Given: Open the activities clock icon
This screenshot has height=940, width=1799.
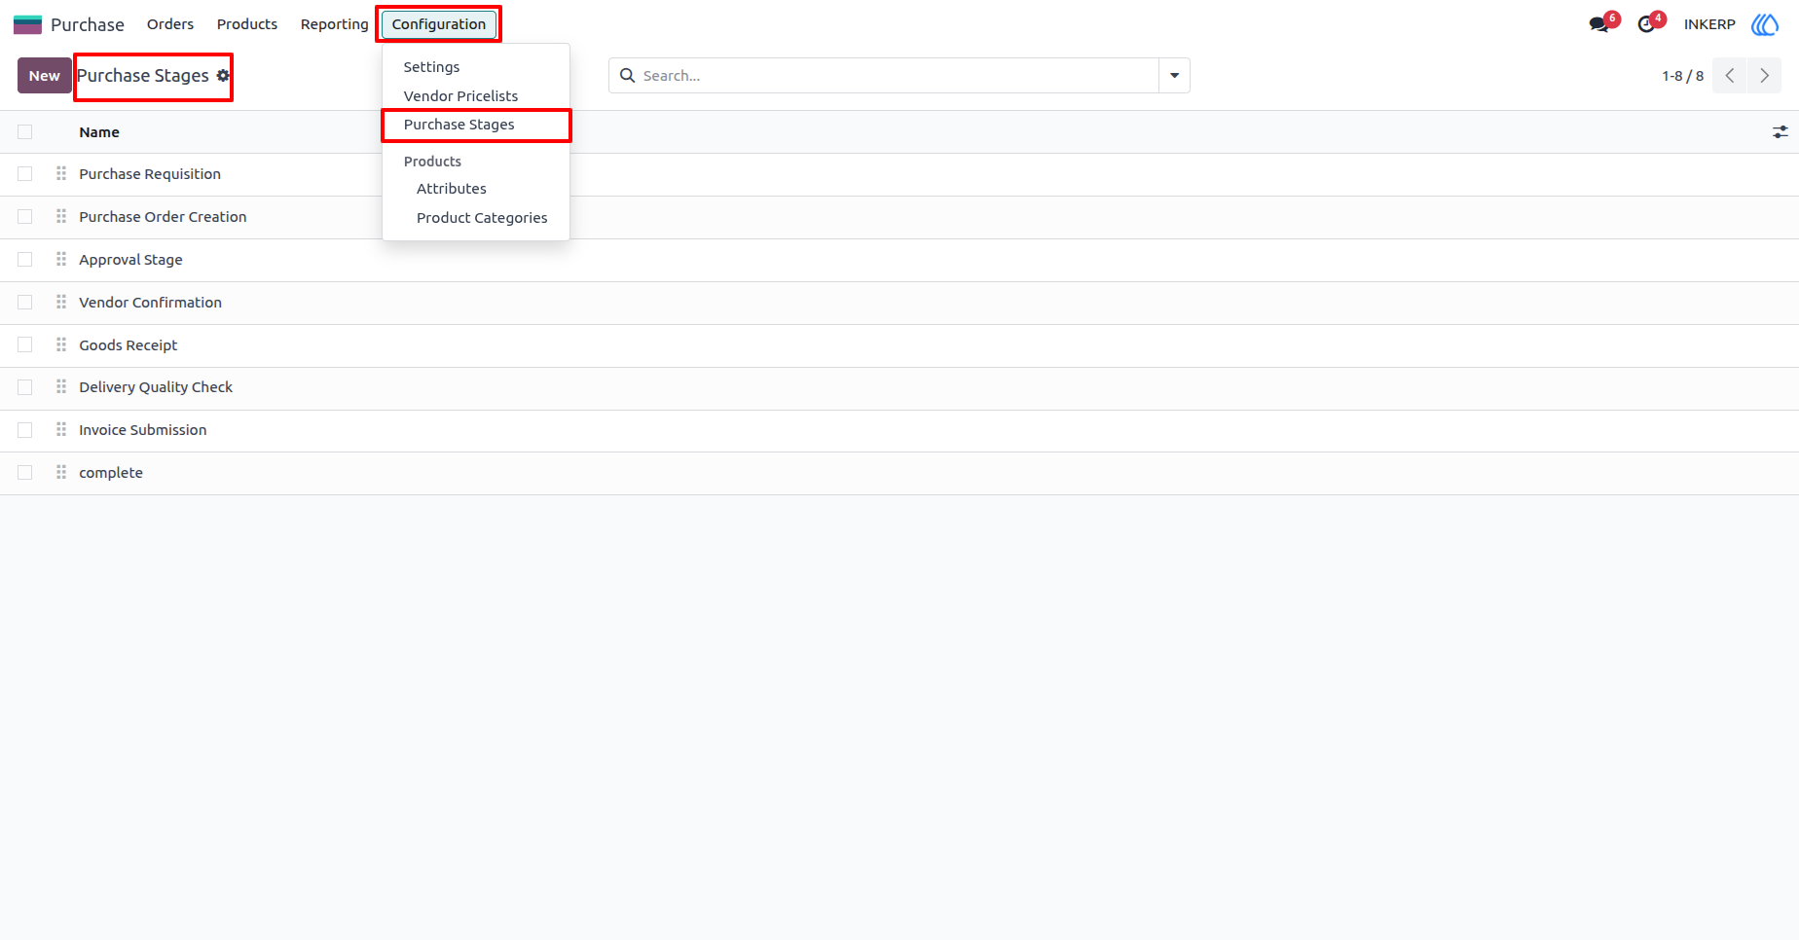Looking at the screenshot, I should 1646,24.
